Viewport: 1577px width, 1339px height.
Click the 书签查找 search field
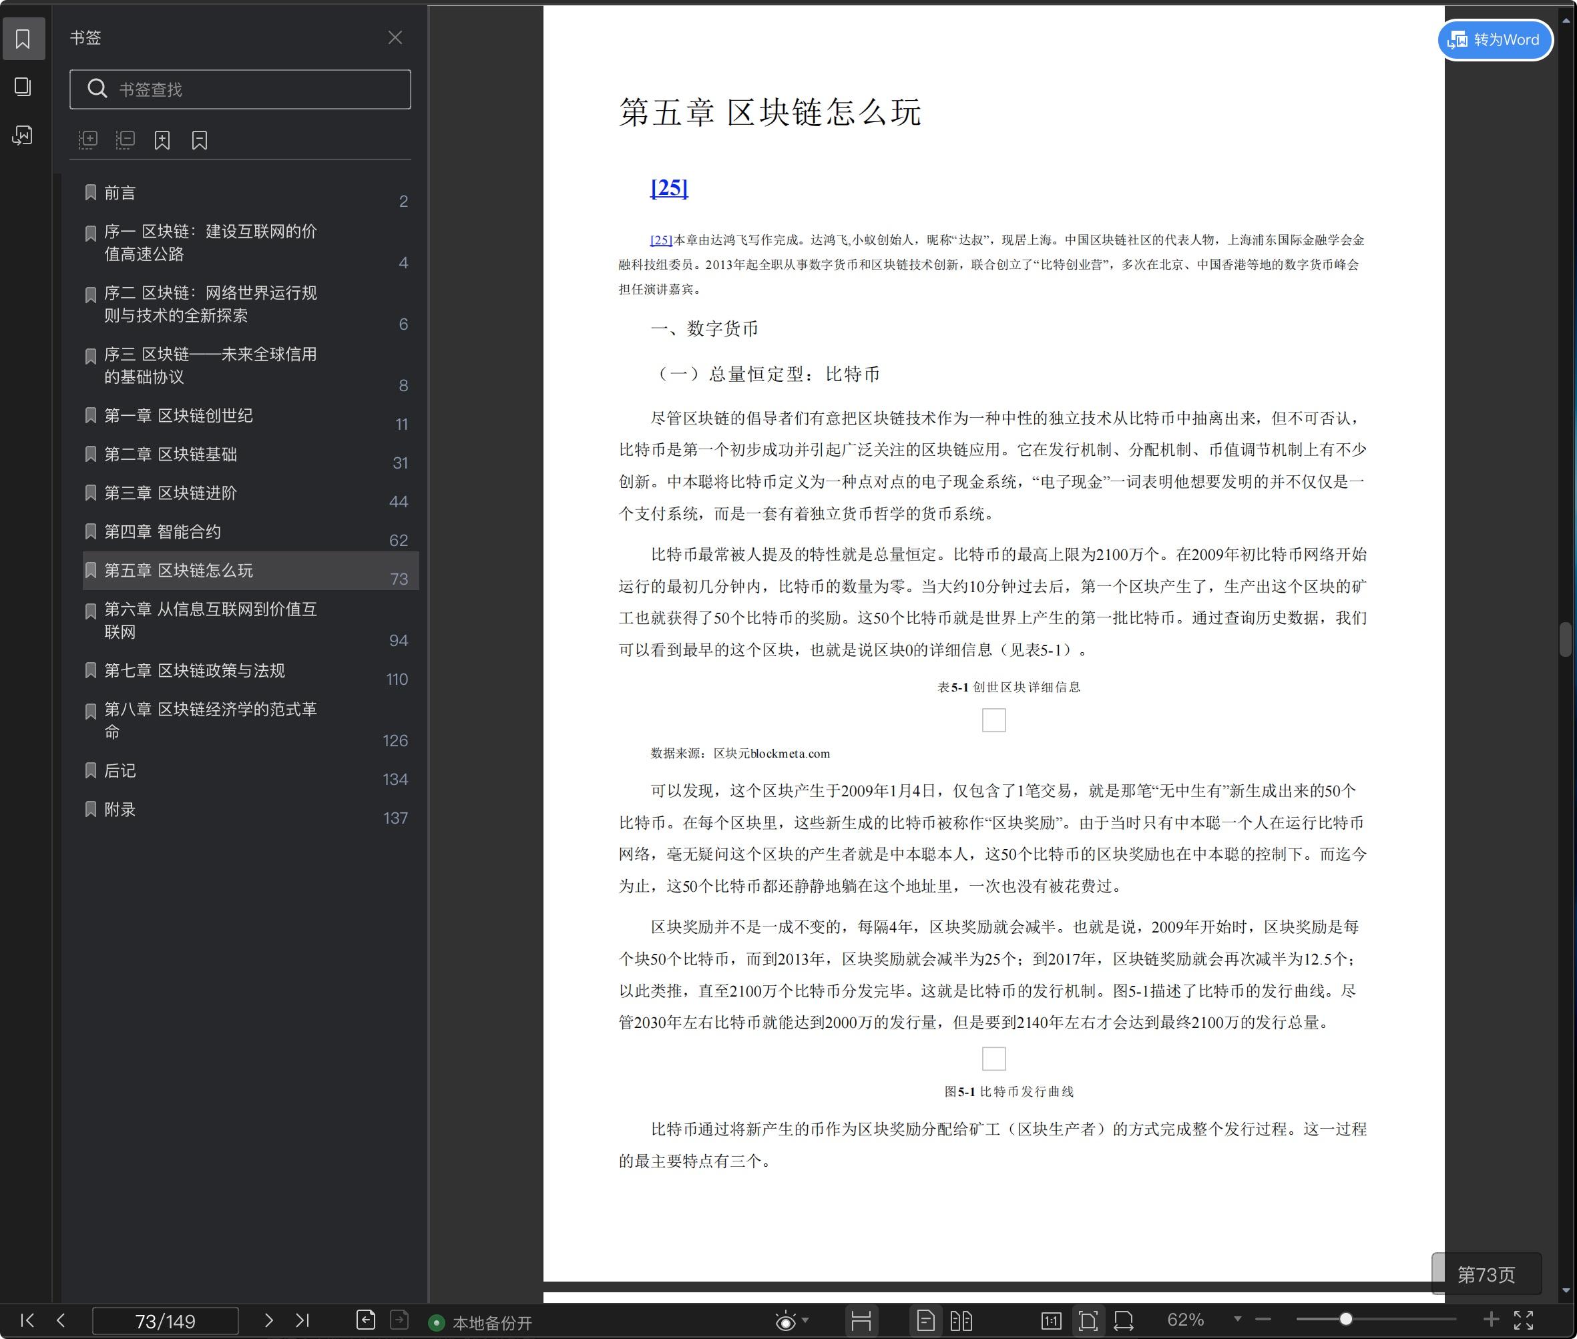click(x=240, y=89)
